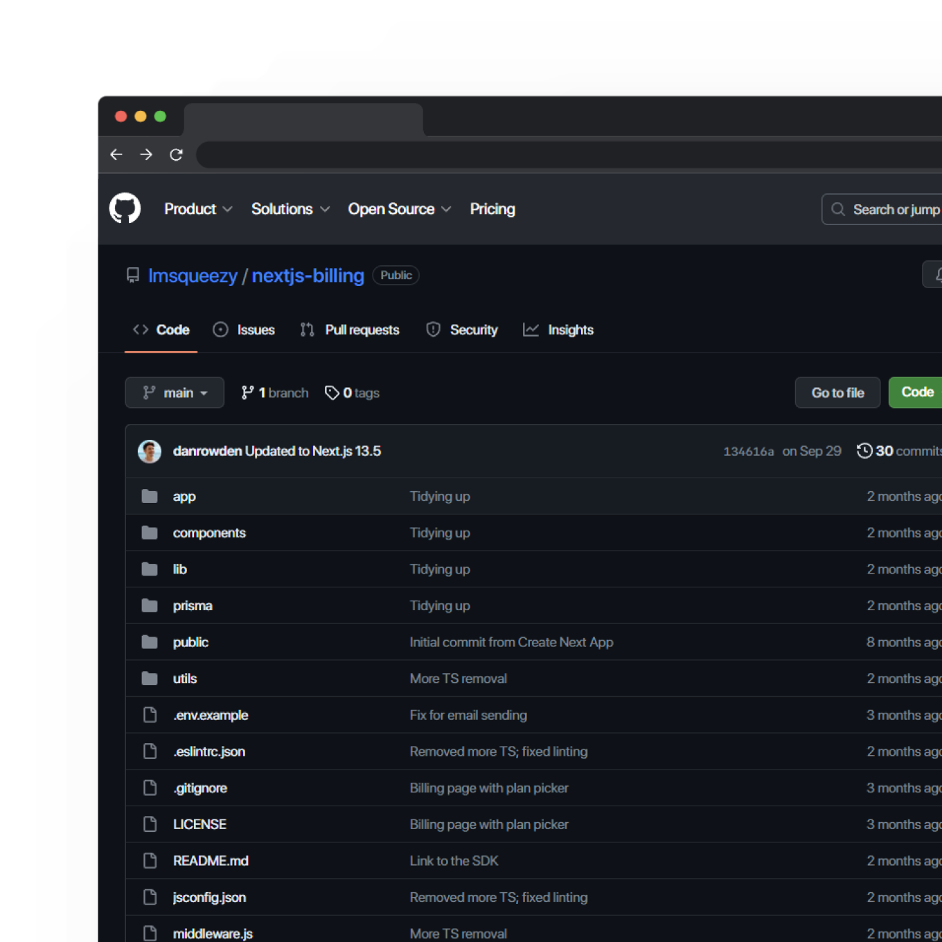Expand the Product navigation dropdown

point(198,209)
